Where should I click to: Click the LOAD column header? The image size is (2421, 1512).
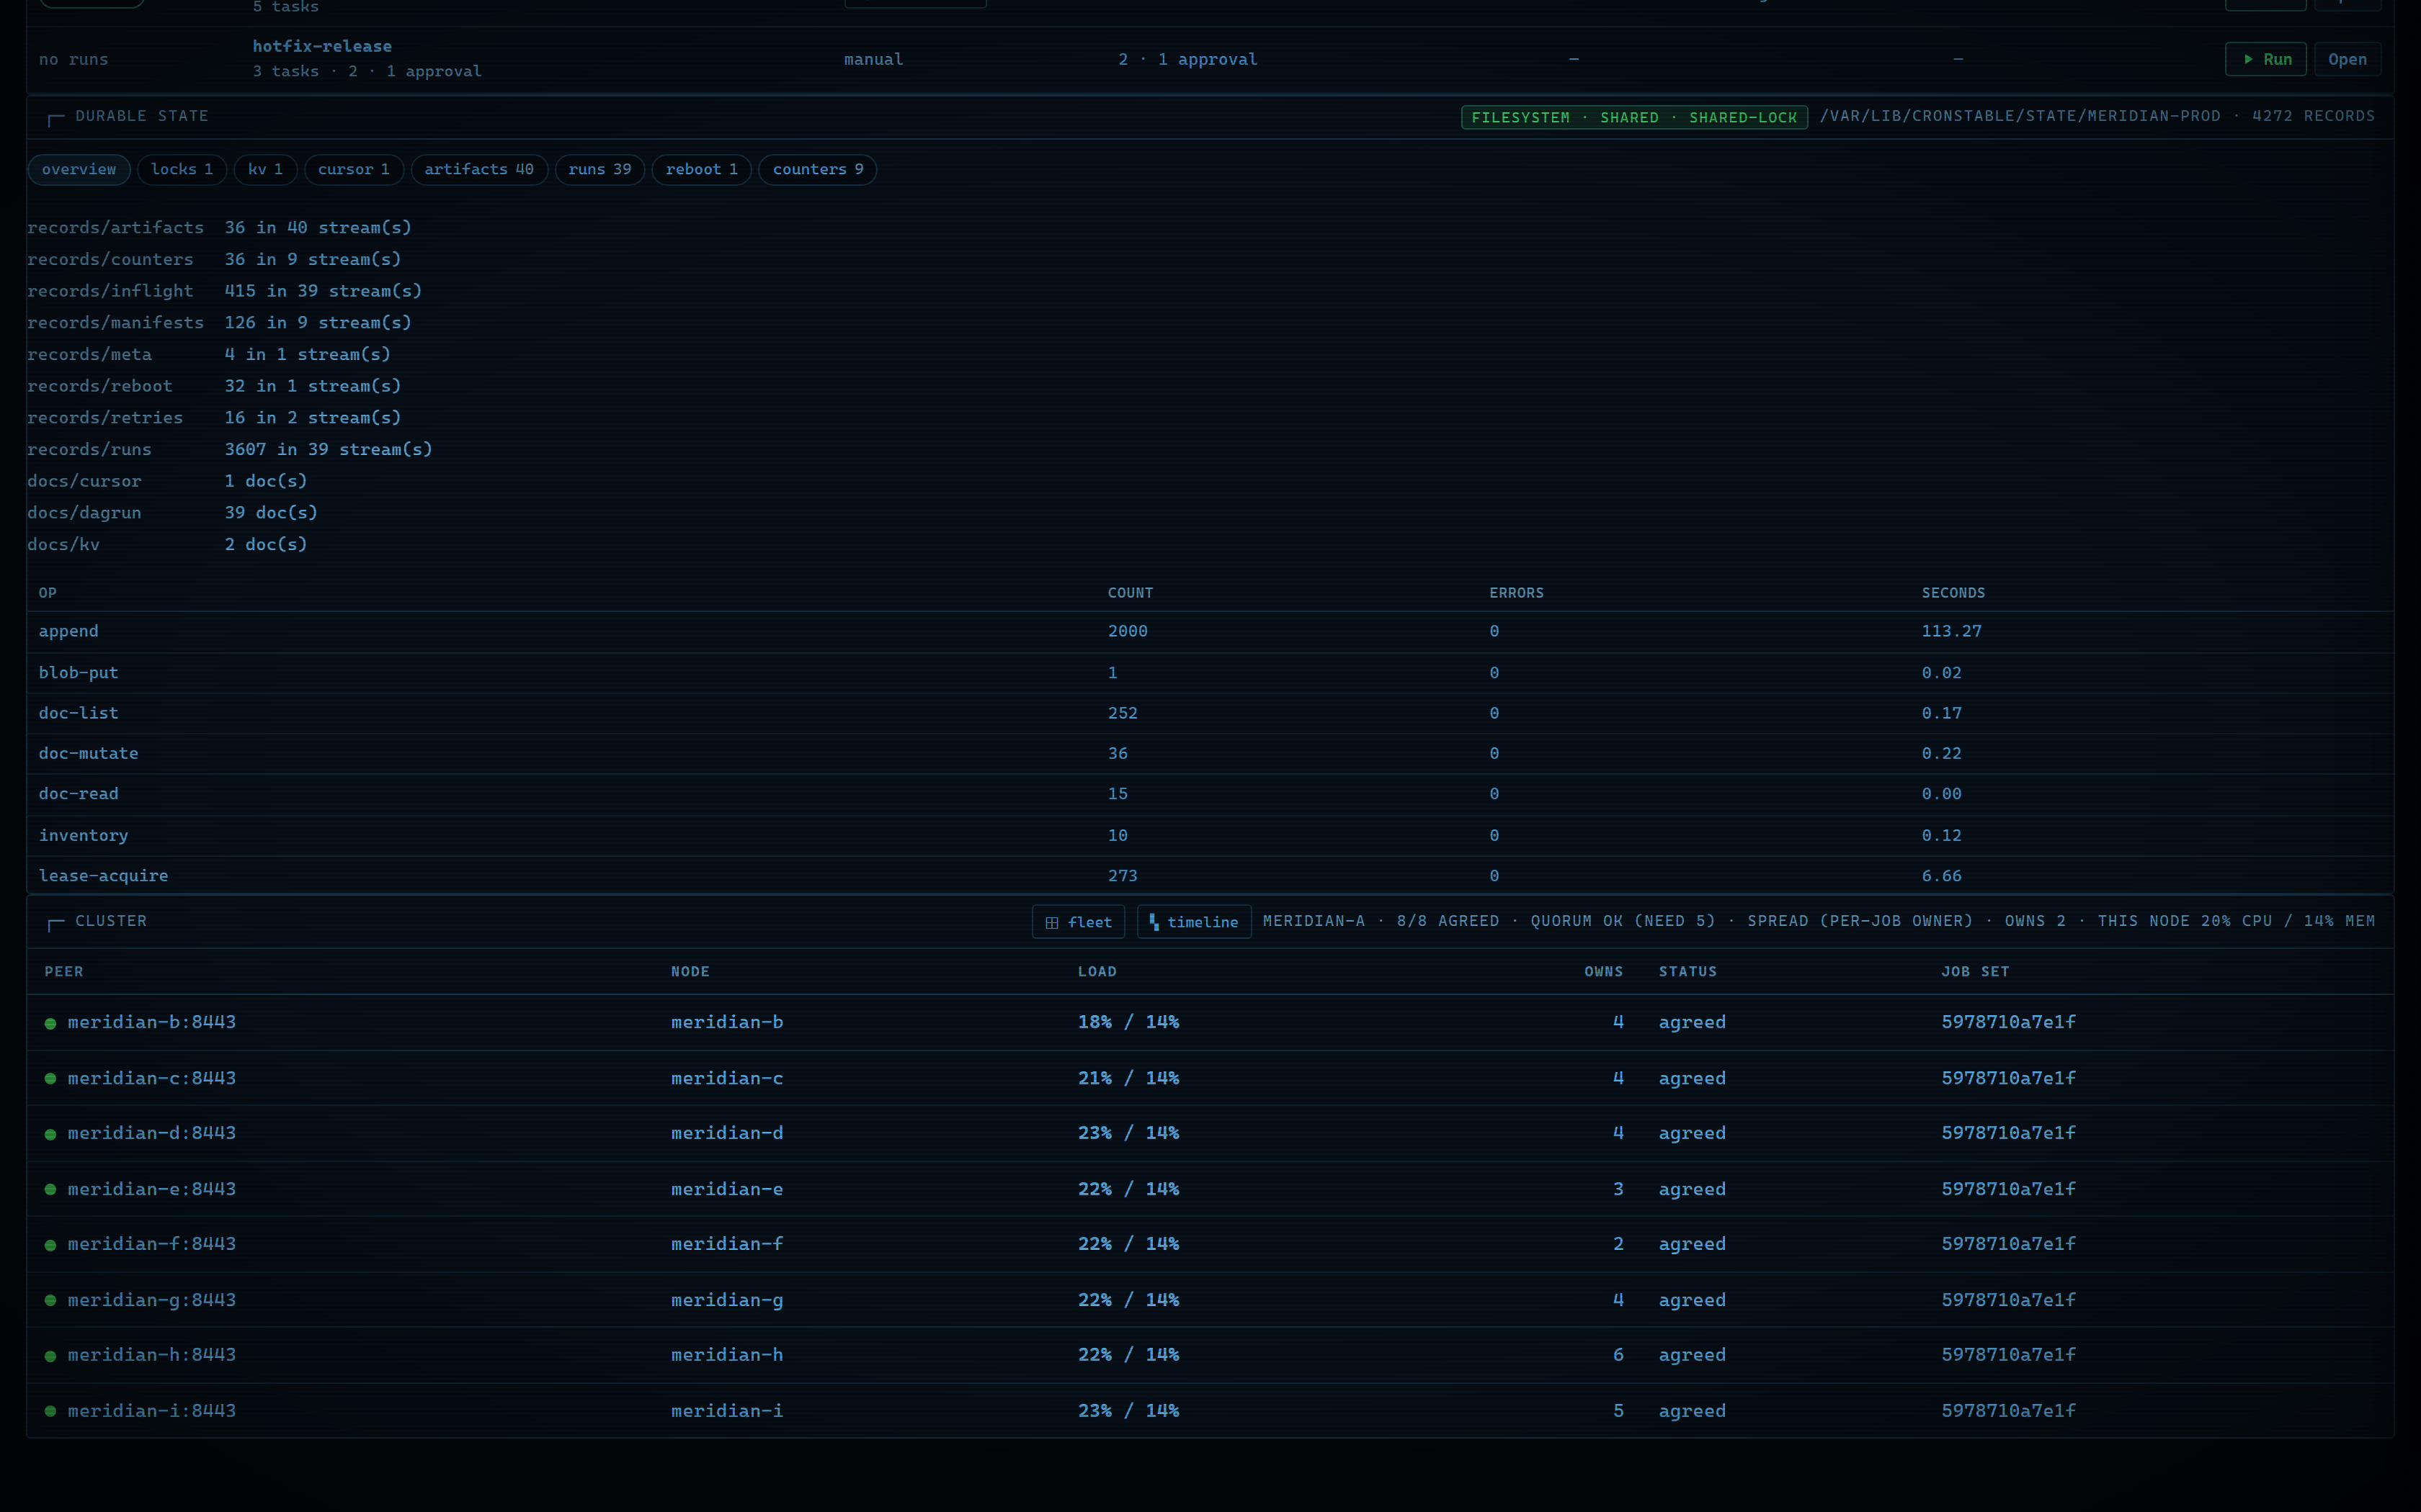tap(1097, 972)
